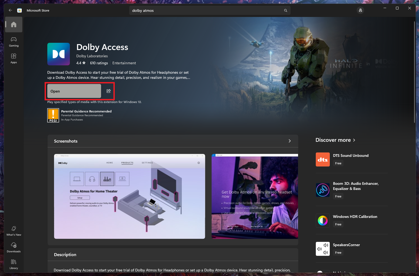Expand Screenshots with the chevron arrow

(x=289, y=141)
